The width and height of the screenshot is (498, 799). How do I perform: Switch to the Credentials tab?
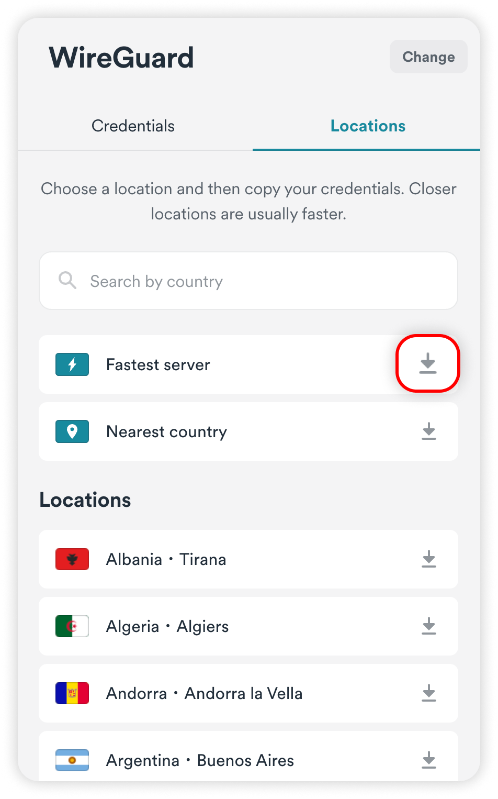point(133,126)
